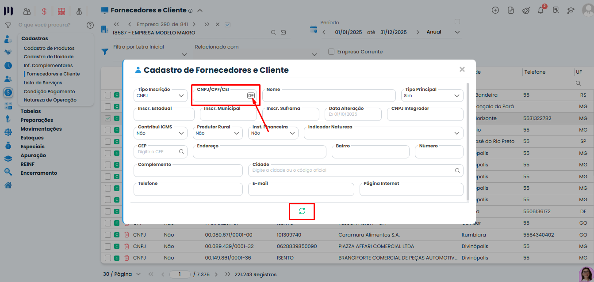Toggle the checkbox for PIAZZA AFFARI COMERCIAL row
Viewport: 594px width, 282px height.
click(x=108, y=246)
